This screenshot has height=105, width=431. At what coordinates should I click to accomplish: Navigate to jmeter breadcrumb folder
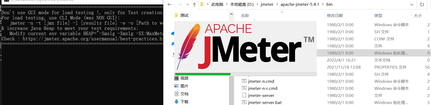point(267,4)
